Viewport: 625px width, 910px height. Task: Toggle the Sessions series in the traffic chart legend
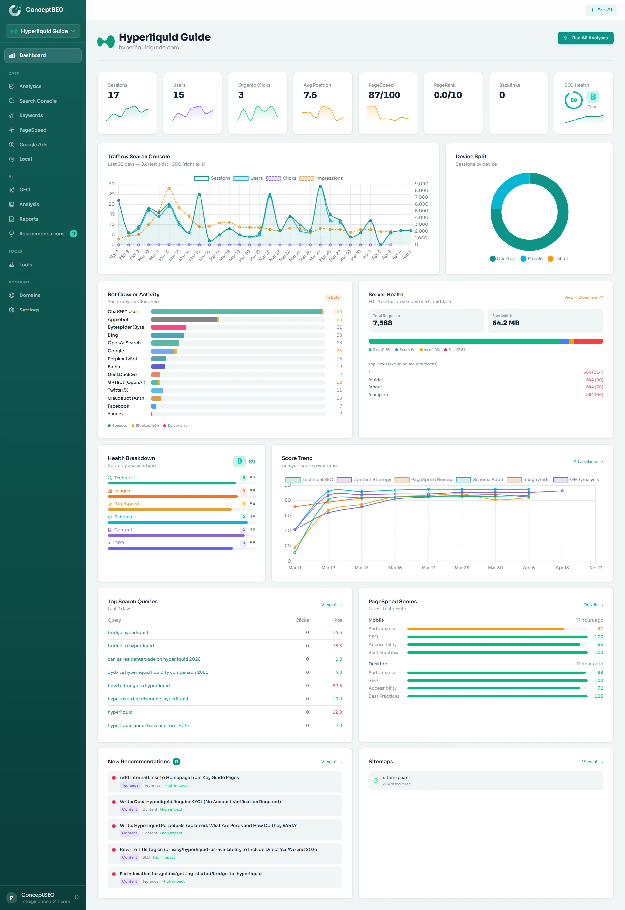coord(212,178)
